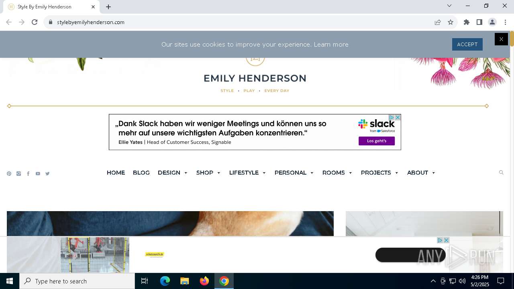Expand the PERSONAL dropdown arrow
Screen dimensions: 514x289
(312, 173)
